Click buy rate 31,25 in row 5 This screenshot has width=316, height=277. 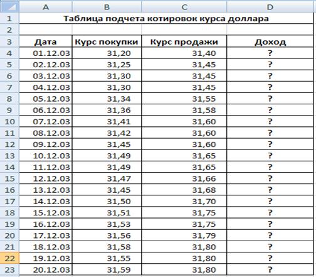point(107,64)
